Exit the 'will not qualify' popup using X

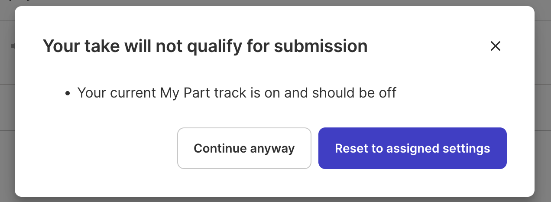pyautogui.click(x=495, y=46)
